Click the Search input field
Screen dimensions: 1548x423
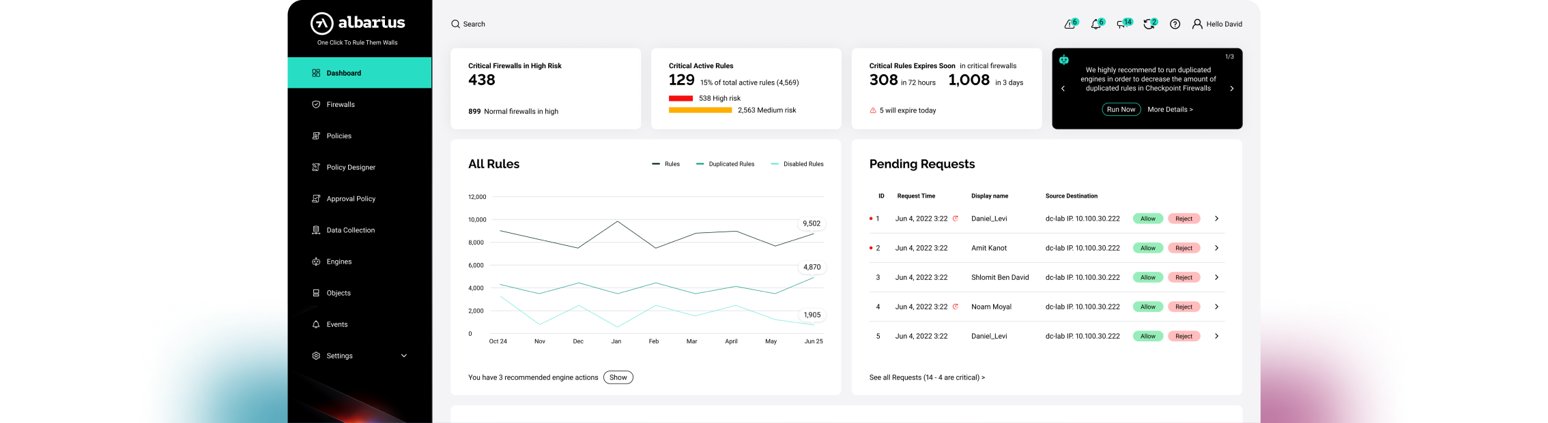pyautogui.click(x=468, y=24)
